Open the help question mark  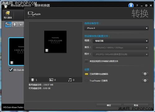coord(137,6)
